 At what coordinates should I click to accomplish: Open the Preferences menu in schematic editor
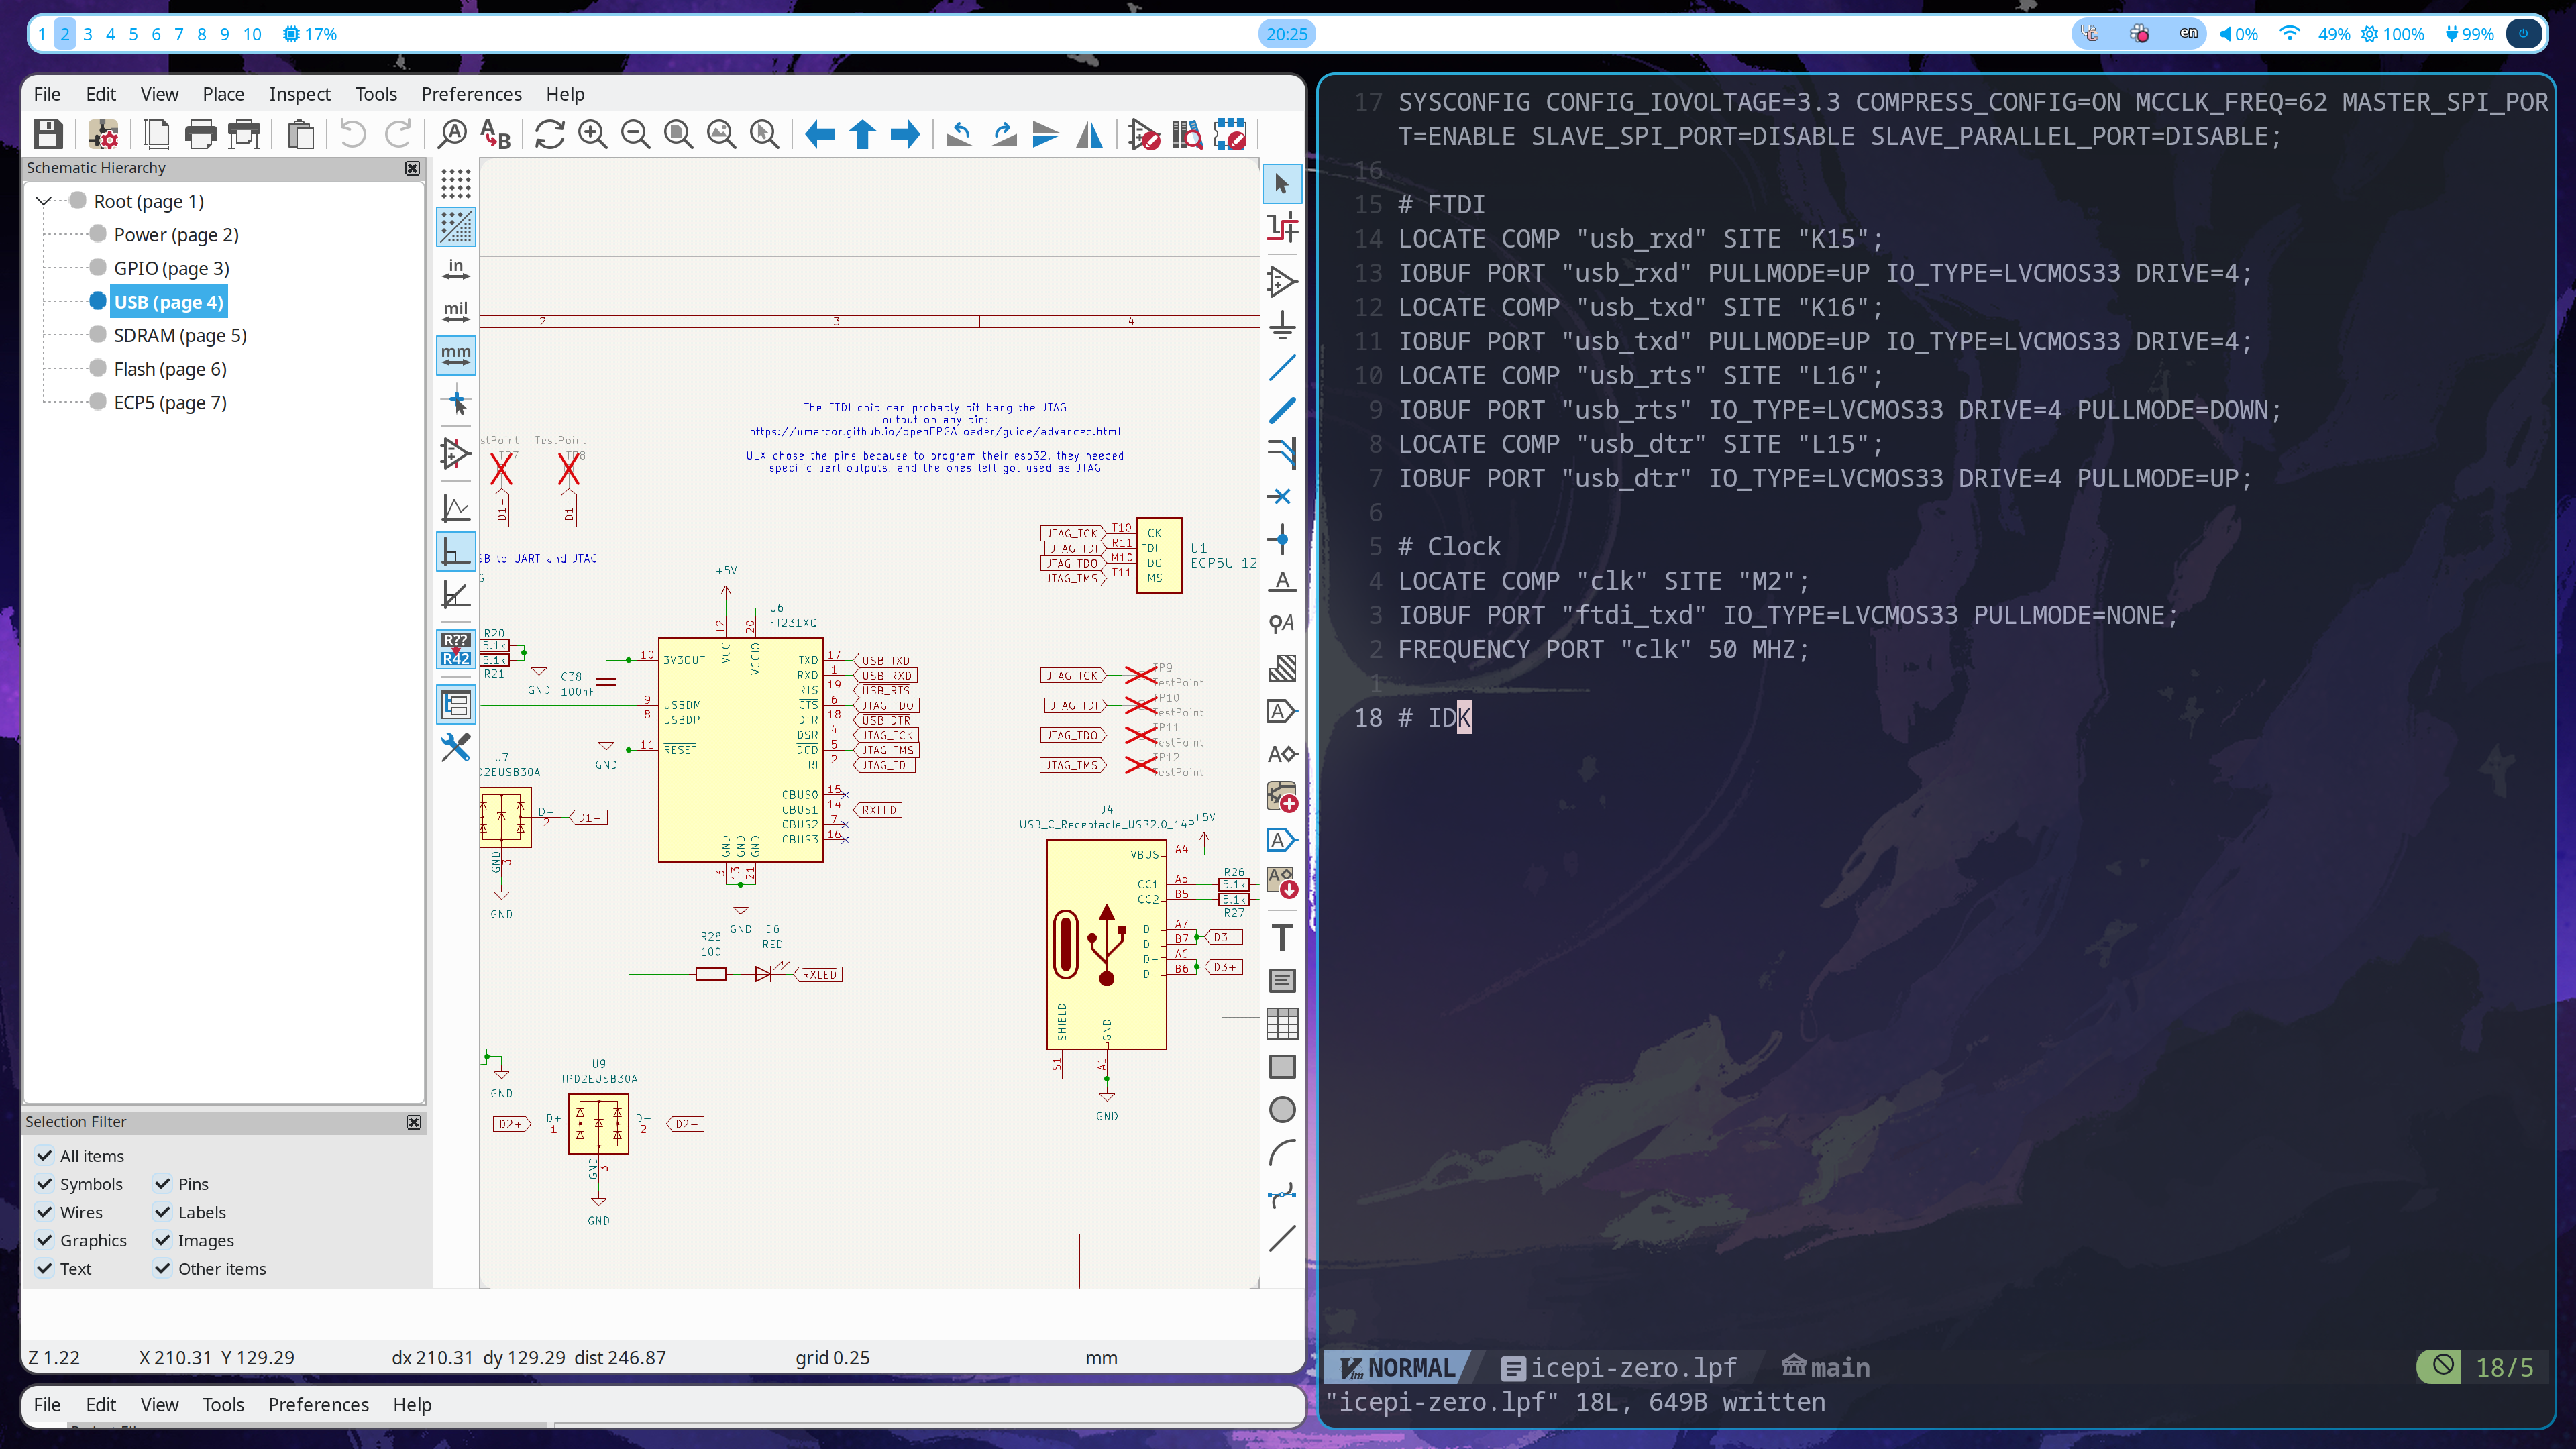471,94
